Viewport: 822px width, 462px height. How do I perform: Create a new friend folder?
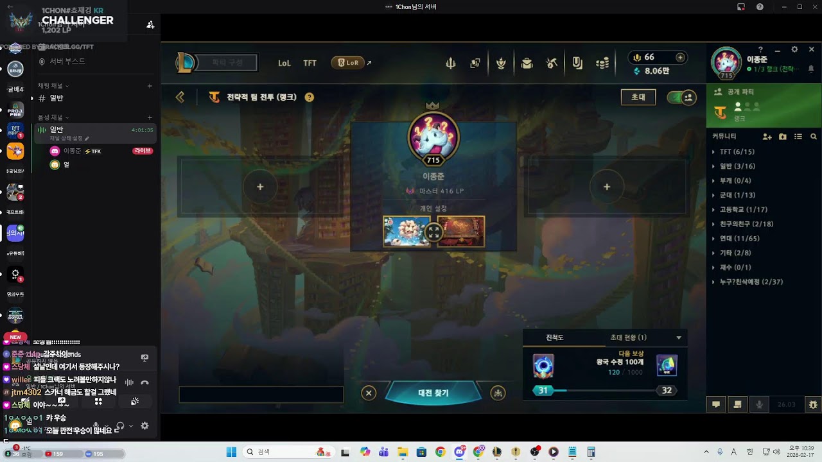782,137
